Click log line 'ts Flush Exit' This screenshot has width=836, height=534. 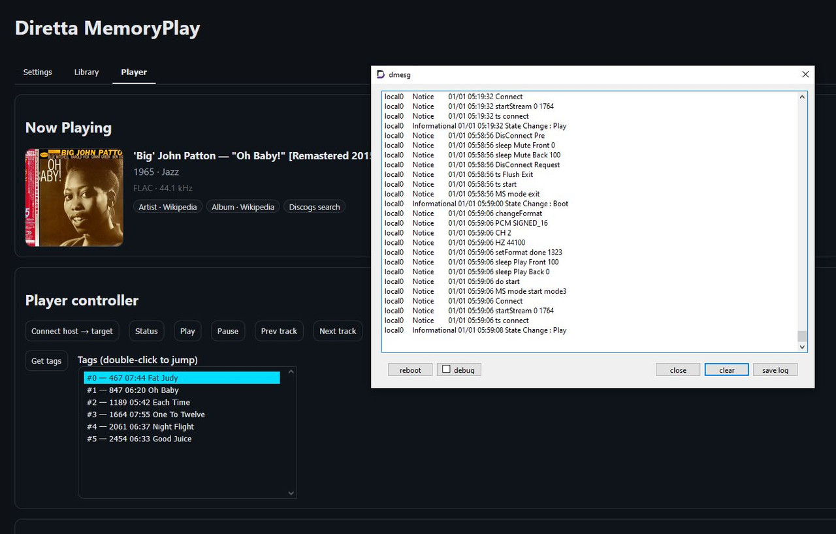pyautogui.click(x=458, y=174)
